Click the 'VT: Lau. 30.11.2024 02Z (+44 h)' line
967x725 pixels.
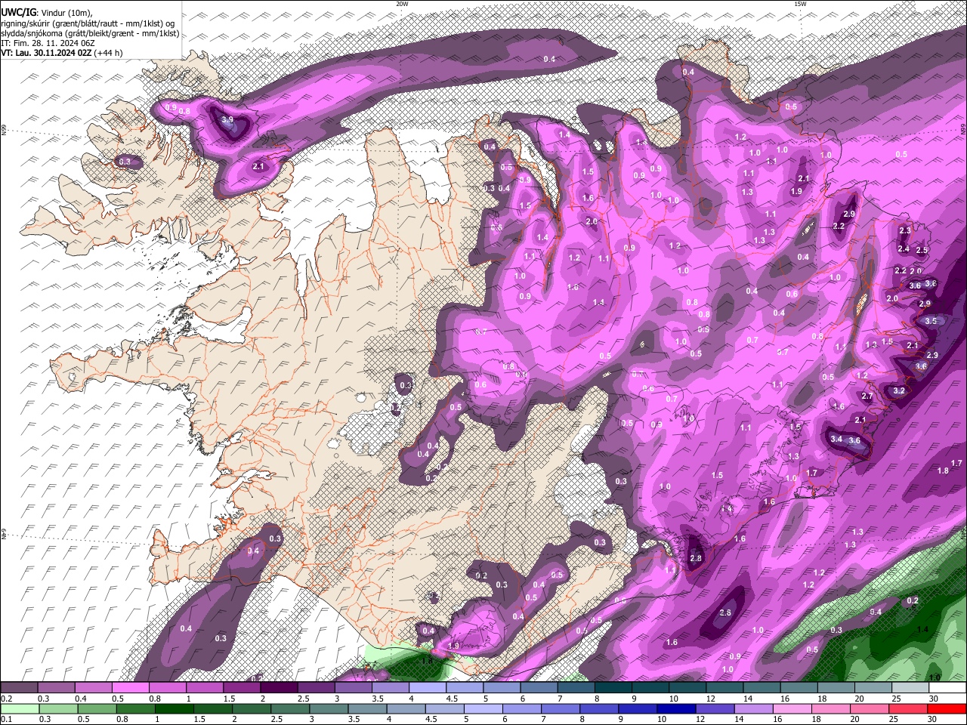click(62, 53)
